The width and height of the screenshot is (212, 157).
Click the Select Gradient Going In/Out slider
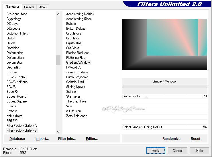pos(164,127)
